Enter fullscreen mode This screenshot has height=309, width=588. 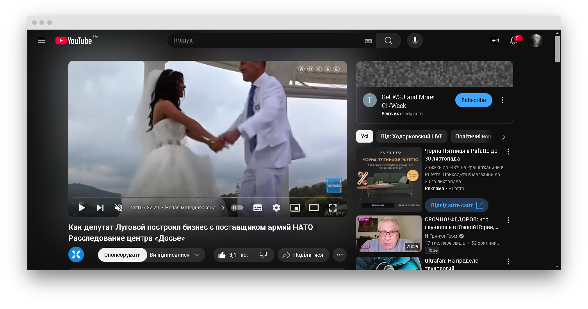(x=332, y=208)
